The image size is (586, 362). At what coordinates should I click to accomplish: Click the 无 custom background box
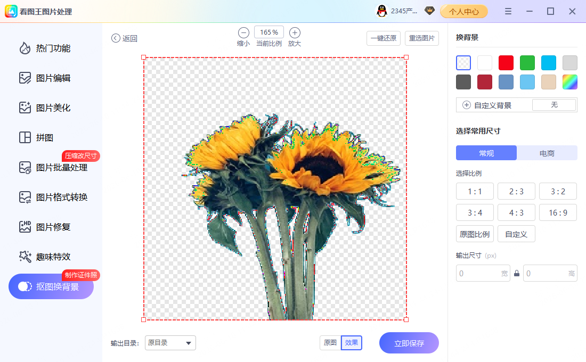click(554, 105)
